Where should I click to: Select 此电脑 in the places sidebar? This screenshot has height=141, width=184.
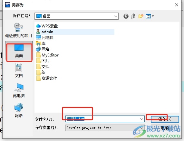19,90
